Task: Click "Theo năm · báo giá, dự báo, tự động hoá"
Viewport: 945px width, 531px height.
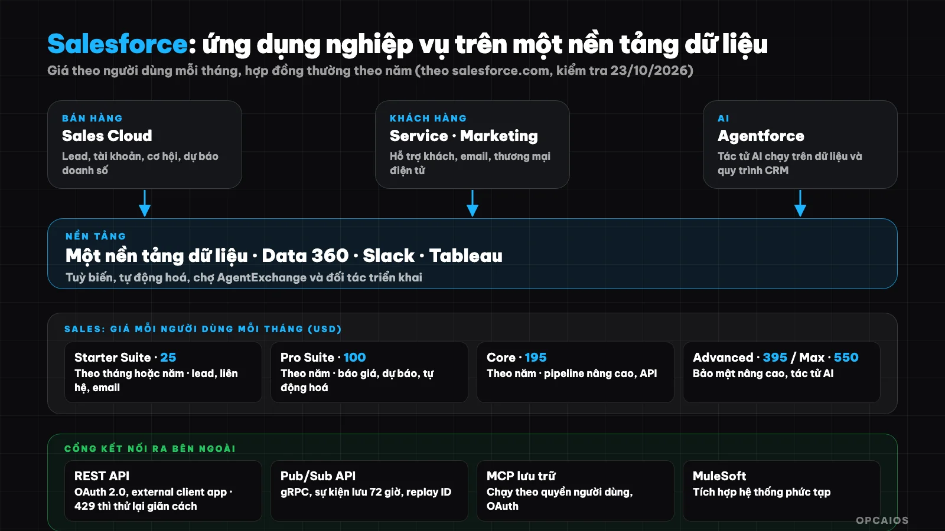Action: pyautogui.click(x=357, y=381)
